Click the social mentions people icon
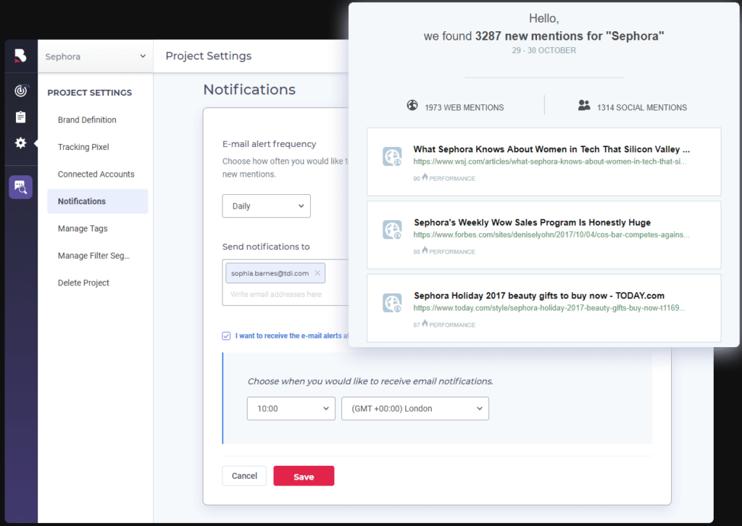 (x=584, y=106)
